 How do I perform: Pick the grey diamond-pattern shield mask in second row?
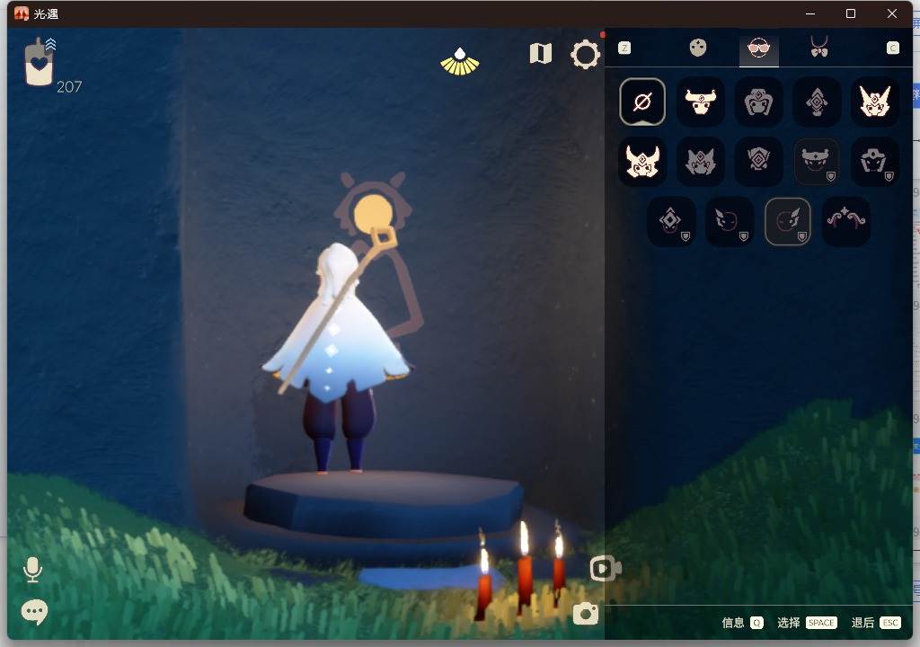point(758,161)
